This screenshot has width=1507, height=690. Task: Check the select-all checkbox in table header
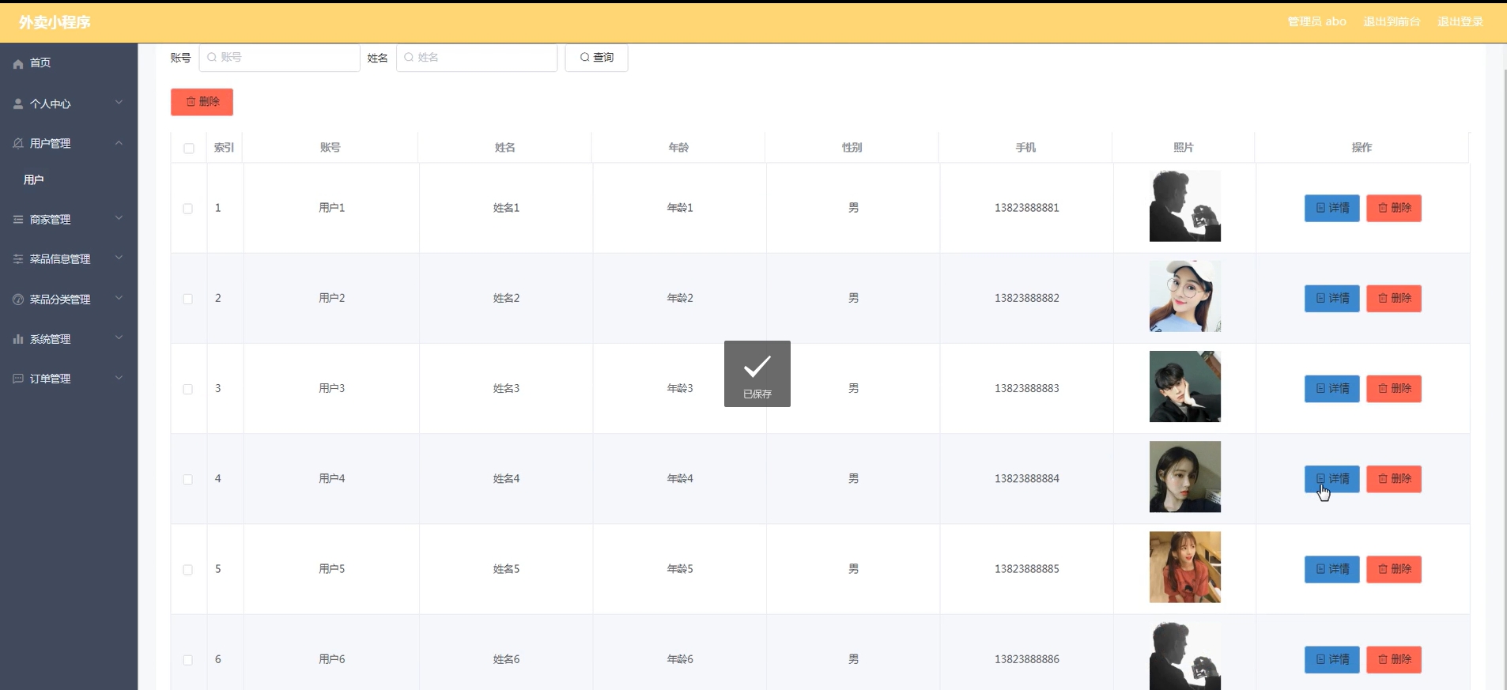(x=189, y=149)
